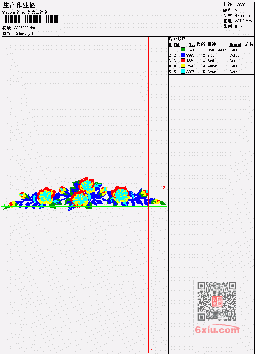Click the Yellow description text
The height and width of the screenshot is (354, 255).
pos(213,66)
